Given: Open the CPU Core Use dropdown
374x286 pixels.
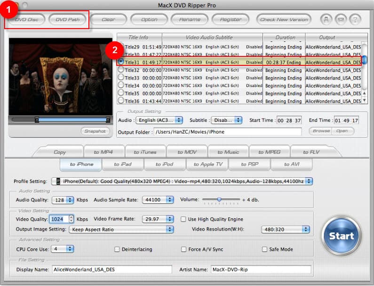Looking at the screenshot, I should click(63, 249).
